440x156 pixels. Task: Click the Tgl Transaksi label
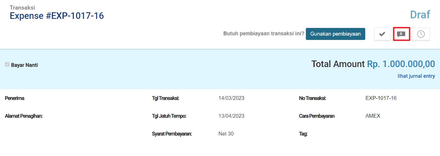coord(166,98)
